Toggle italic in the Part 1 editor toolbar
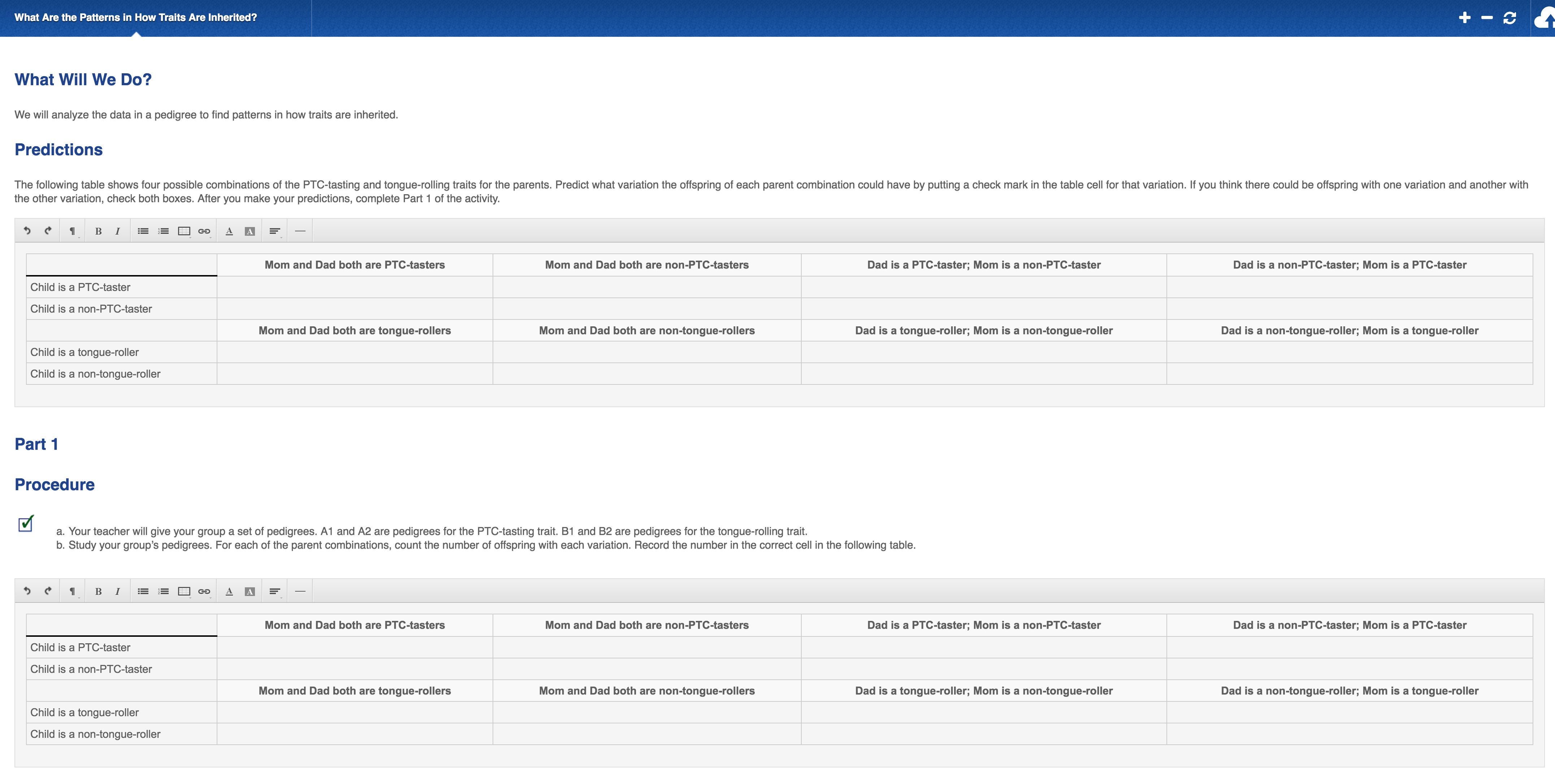Screen dimensions: 1555x779 click(x=117, y=591)
